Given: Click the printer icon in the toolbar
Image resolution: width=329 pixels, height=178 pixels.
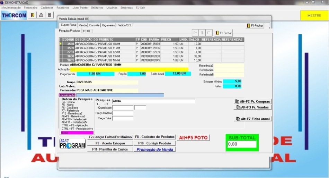Looking at the screenshot, I should pos(41,15).
